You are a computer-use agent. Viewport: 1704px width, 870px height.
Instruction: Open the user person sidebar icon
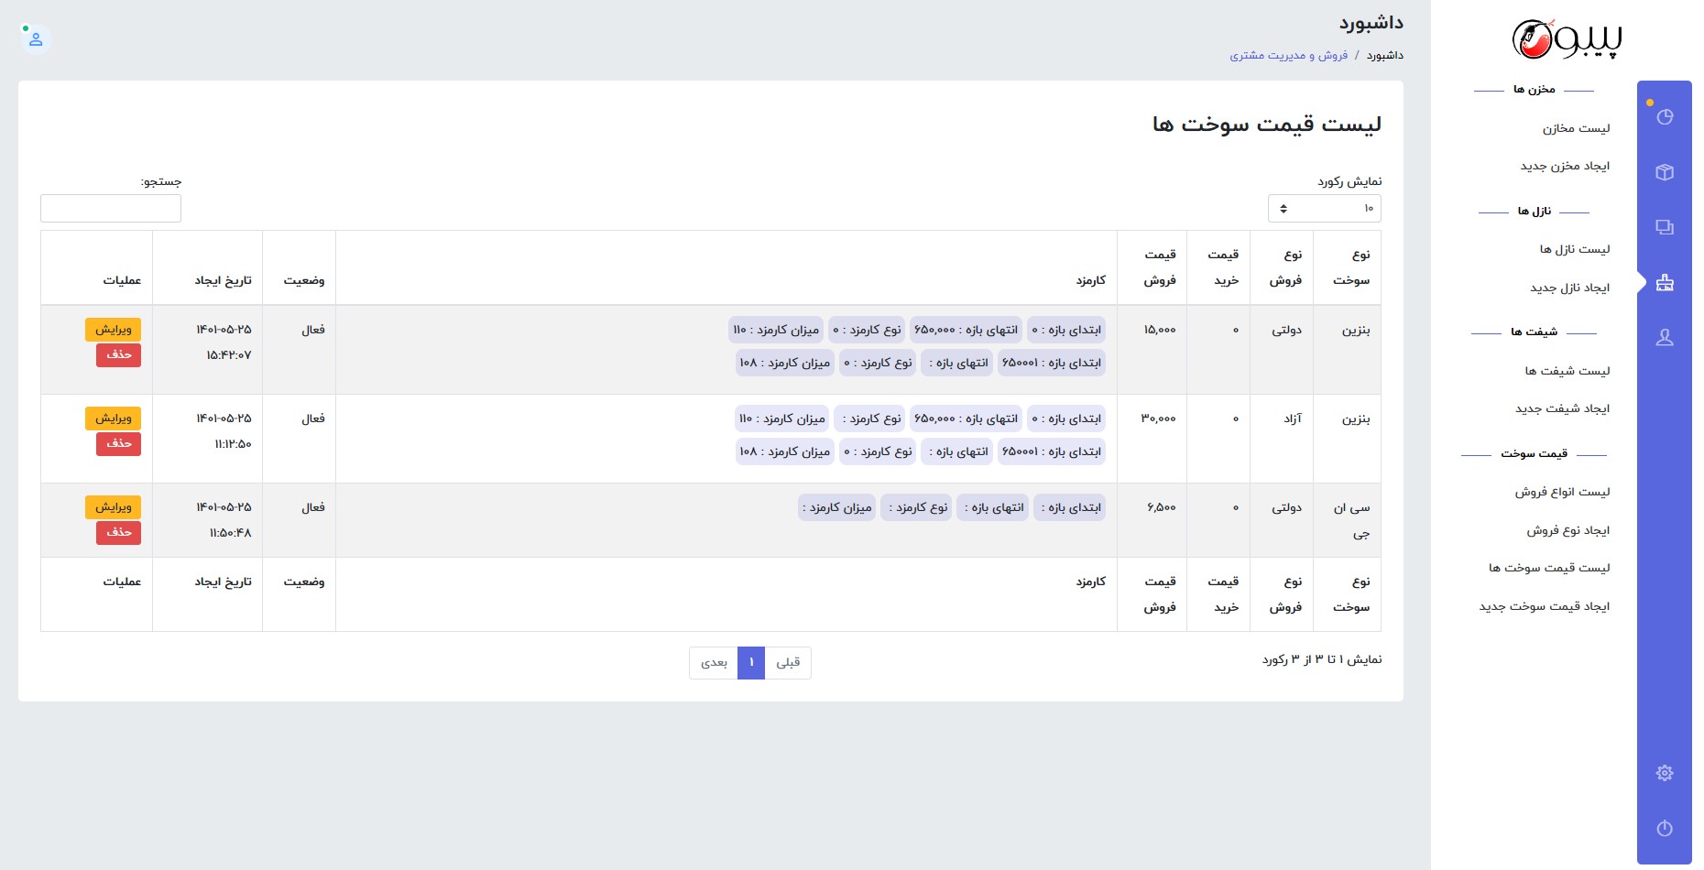click(1665, 338)
